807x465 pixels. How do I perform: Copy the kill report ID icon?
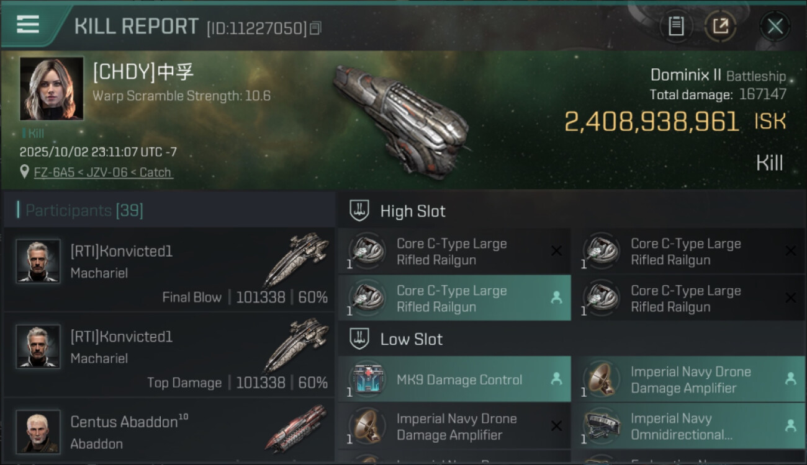pos(315,28)
